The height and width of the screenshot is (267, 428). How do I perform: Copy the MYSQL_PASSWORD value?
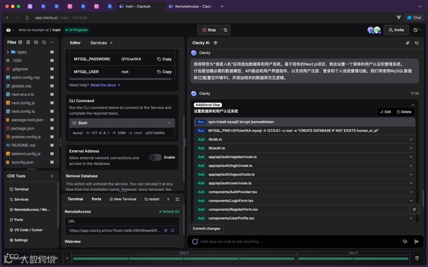pyautogui.click(x=164, y=59)
